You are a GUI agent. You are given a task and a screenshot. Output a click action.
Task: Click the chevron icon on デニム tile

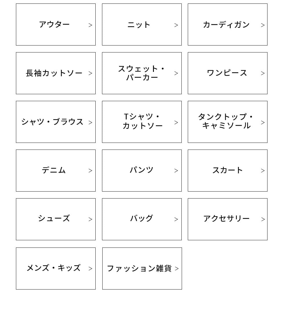click(90, 171)
